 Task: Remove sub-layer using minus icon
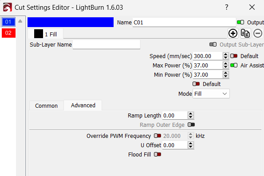[258, 33]
